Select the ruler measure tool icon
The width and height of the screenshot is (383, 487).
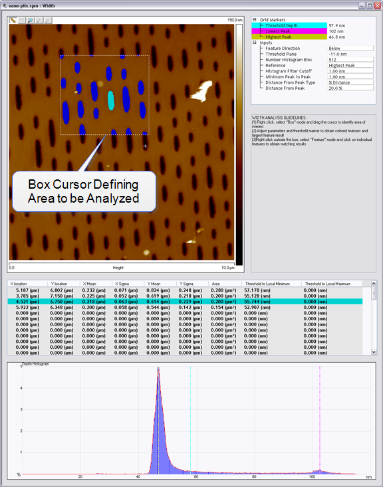click(13, 20)
